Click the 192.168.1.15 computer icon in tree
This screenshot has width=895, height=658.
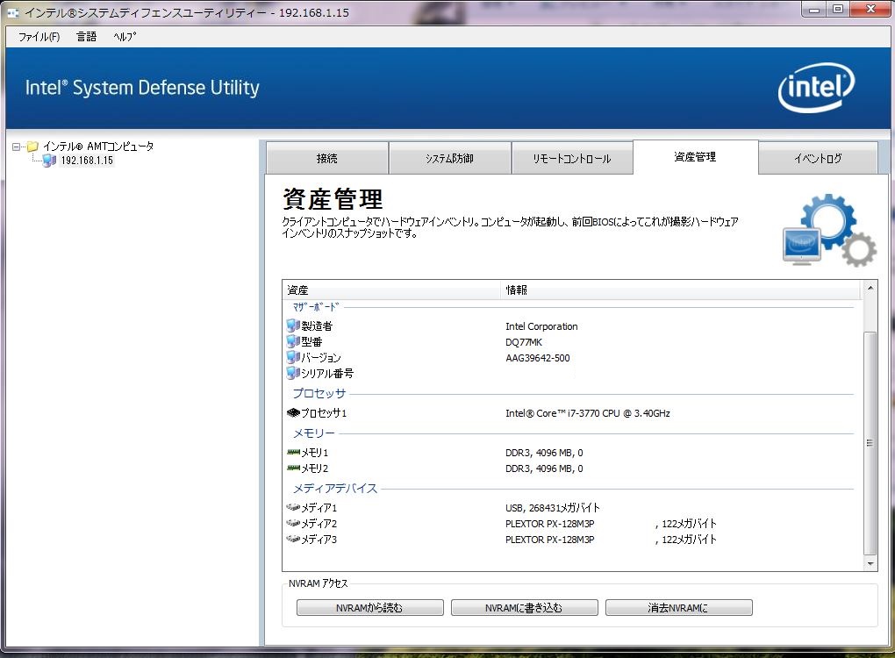[50, 161]
